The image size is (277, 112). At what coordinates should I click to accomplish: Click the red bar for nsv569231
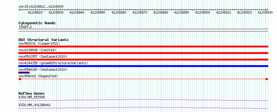143,47
